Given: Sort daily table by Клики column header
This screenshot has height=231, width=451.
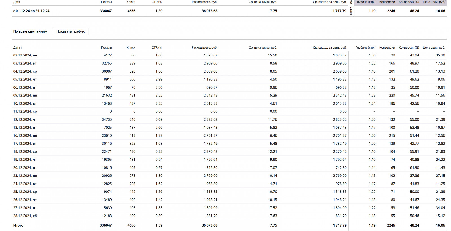Looking at the screenshot, I should [131, 47].
